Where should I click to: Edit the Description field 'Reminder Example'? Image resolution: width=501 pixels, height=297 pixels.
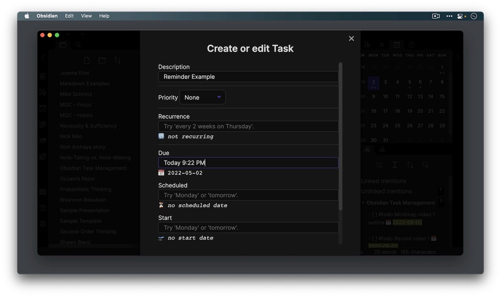tap(248, 77)
